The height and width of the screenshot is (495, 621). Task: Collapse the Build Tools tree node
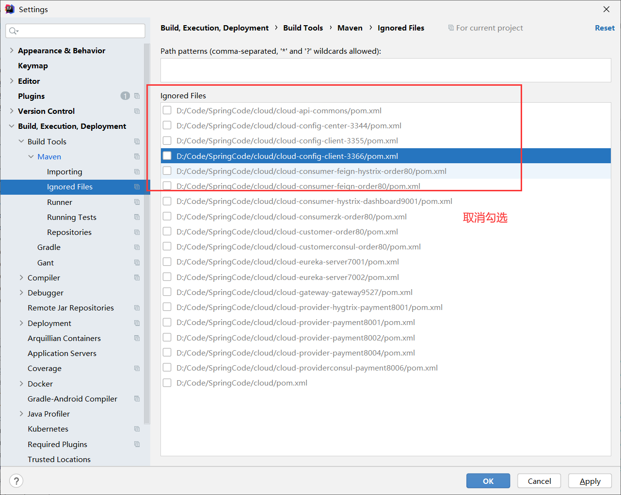[21, 141]
